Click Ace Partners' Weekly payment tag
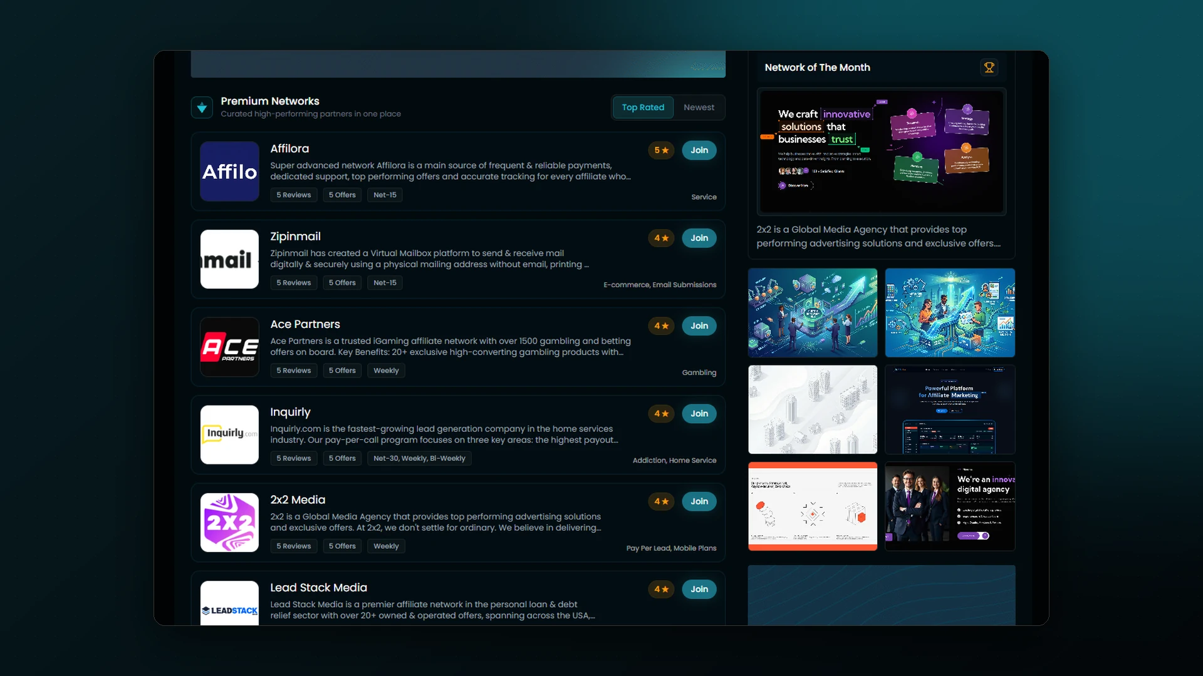Image resolution: width=1203 pixels, height=676 pixels. point(386,371)
